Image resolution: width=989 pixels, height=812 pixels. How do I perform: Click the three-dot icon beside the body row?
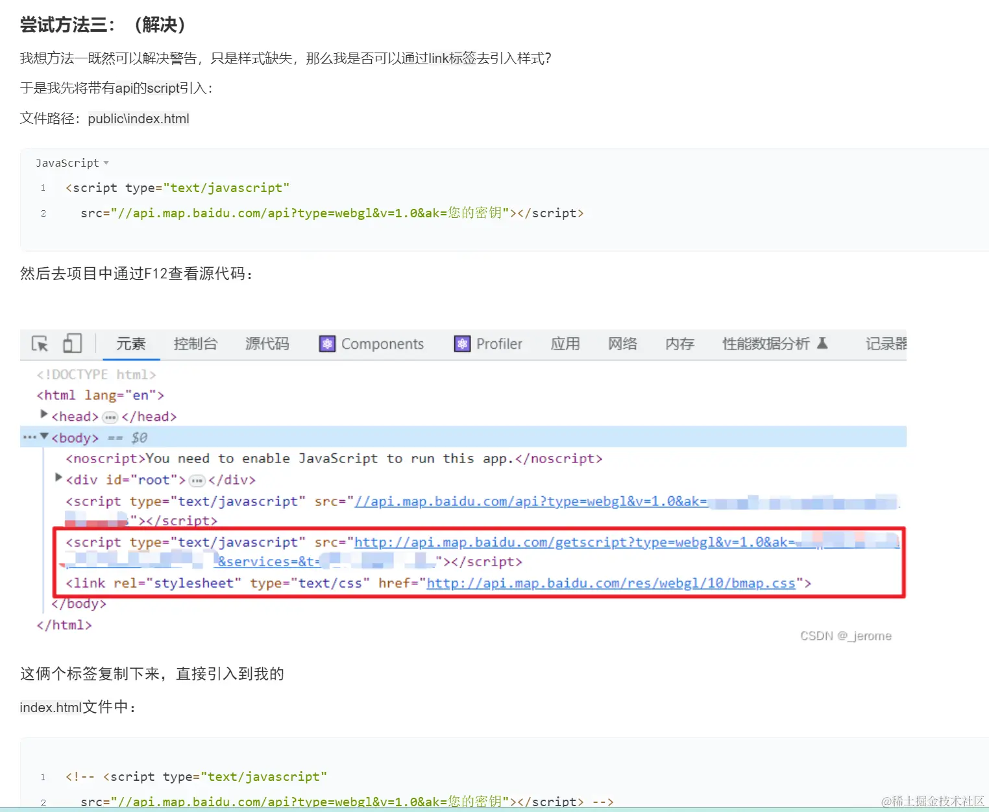tap(29, 437)
